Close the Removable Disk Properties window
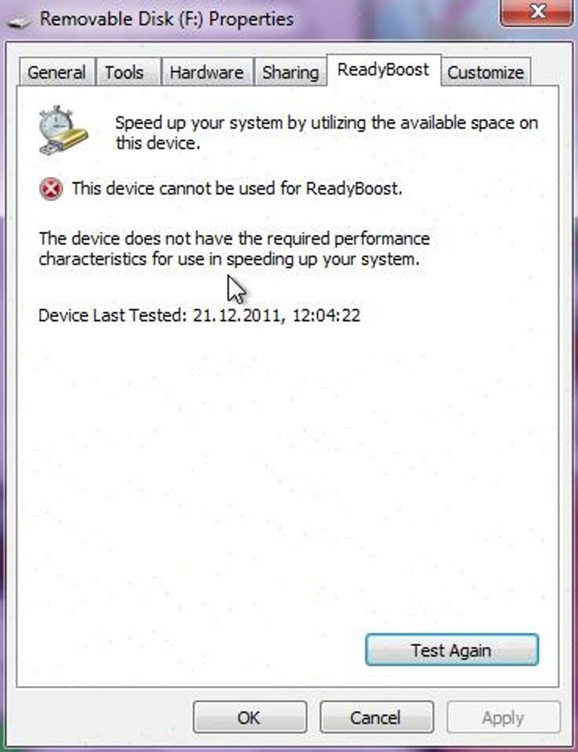This screenshot has width=578, height=752. pyautogui.click(x=537, y=13)
